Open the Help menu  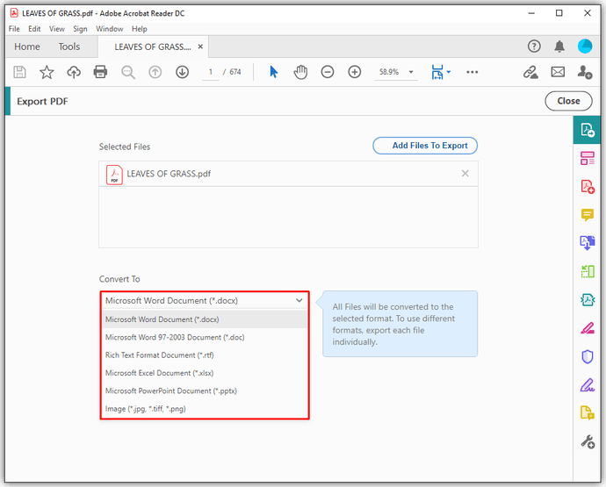[139, 29]
